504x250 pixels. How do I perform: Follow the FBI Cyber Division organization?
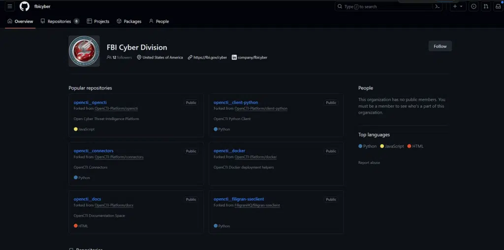(440, 46)
